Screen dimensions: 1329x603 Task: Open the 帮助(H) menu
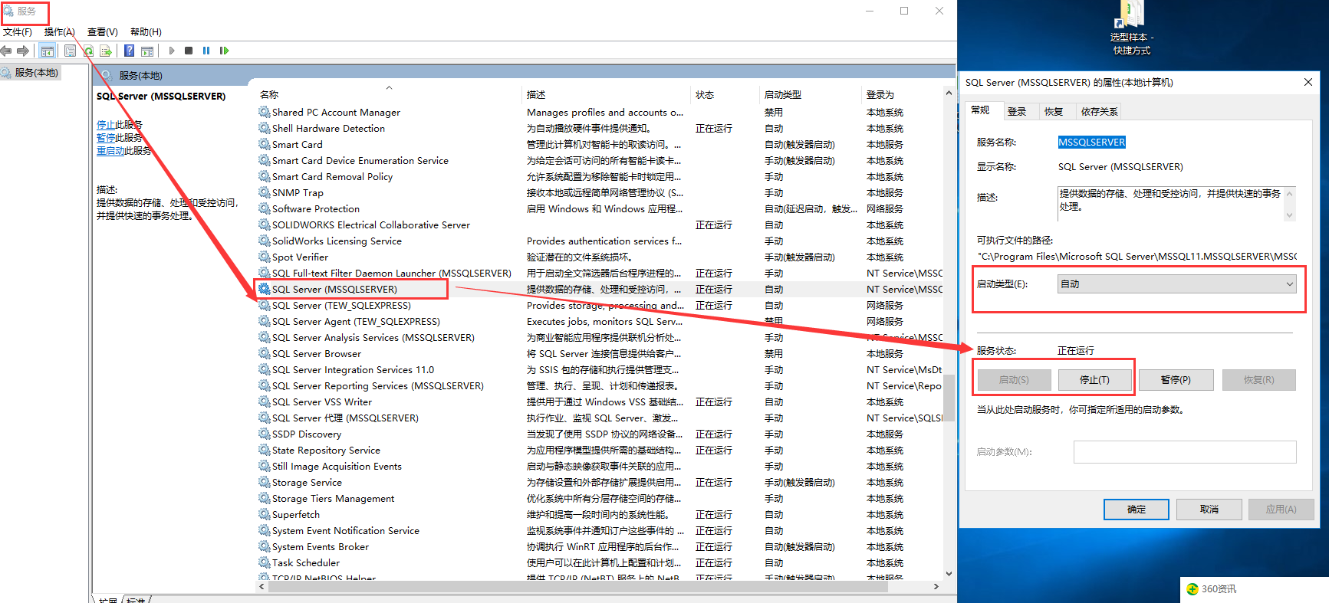pos(146,32)
